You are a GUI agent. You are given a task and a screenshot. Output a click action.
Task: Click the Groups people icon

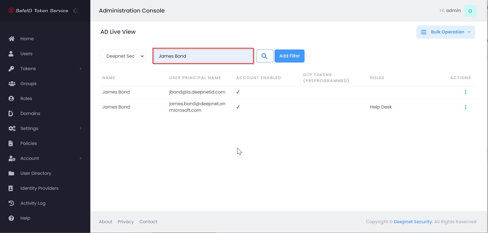[12, 83]
